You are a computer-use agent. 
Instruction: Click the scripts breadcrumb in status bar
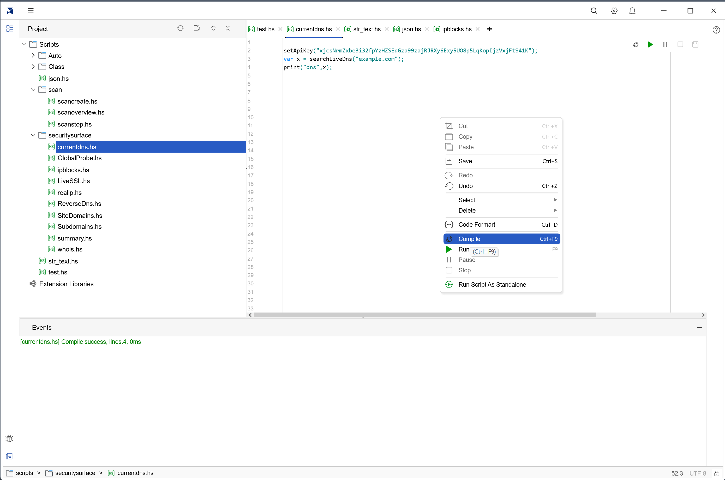25,473
